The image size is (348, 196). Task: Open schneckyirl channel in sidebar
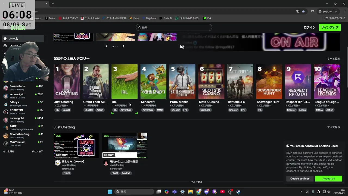click(x=23, y=96)
